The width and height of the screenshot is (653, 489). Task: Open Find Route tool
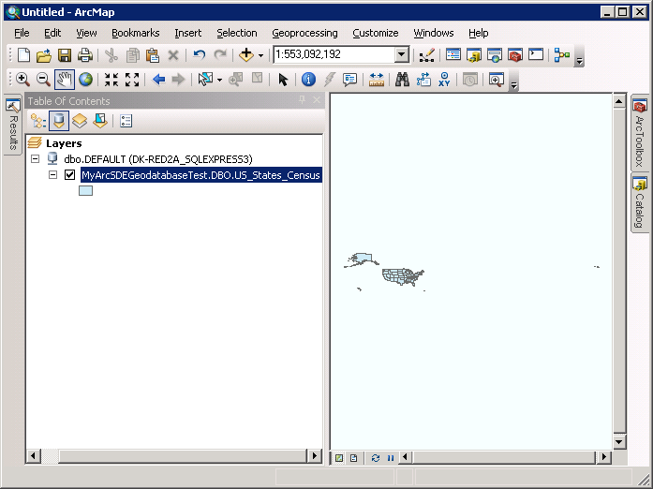click(x=423, y=79)
